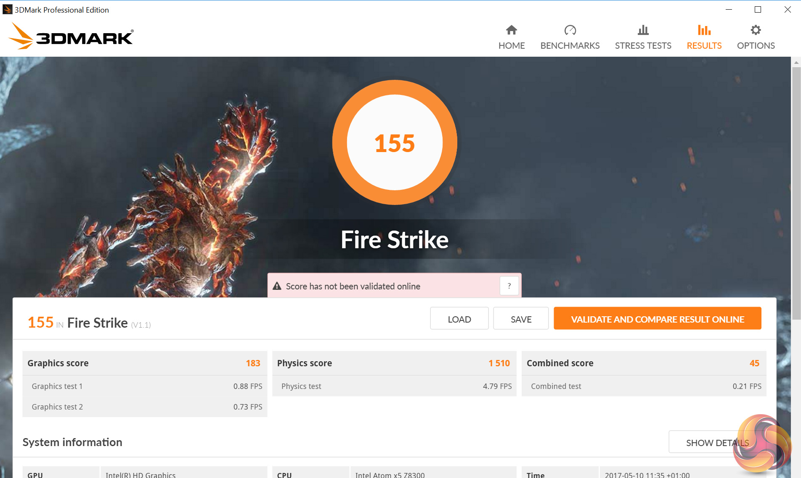Click the warning triangle icon in validation notice
801x478 pixels.
[x=277, y=286]
